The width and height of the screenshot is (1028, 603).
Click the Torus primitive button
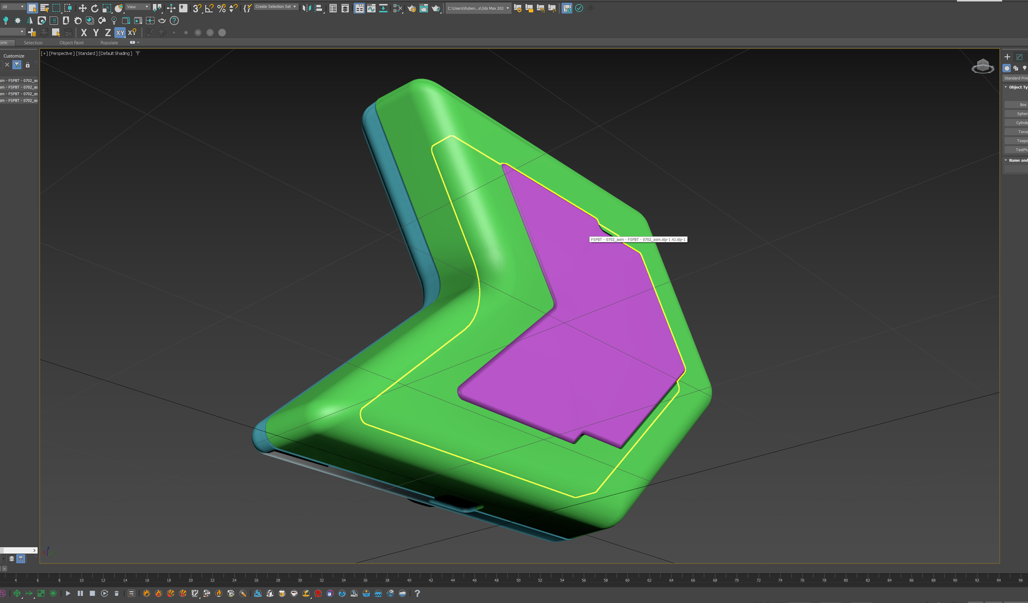1016,132
